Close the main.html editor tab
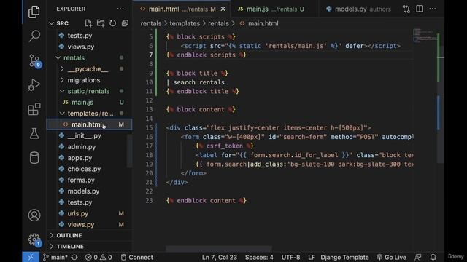The image size is (467, 262). (x=223, y=9)
